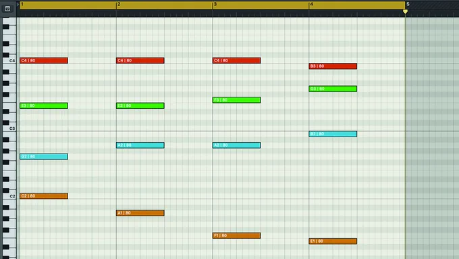This screenshot has height=259, width=459.
Task: Click the yellow loop end marker
Action: pos(405,11)
